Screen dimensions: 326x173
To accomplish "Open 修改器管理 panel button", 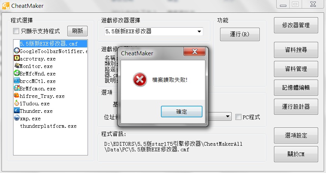I will click(x=296, y=25).
